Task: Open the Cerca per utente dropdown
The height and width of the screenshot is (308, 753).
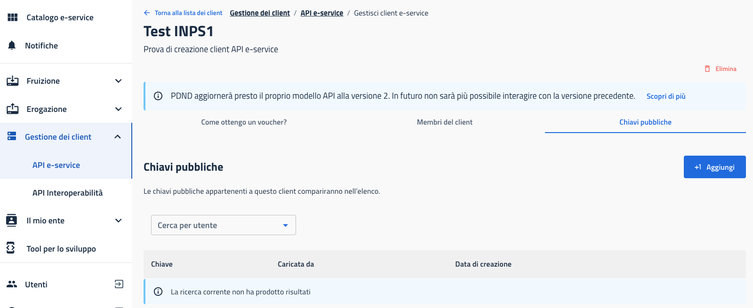Action: (x=223, y=225)
